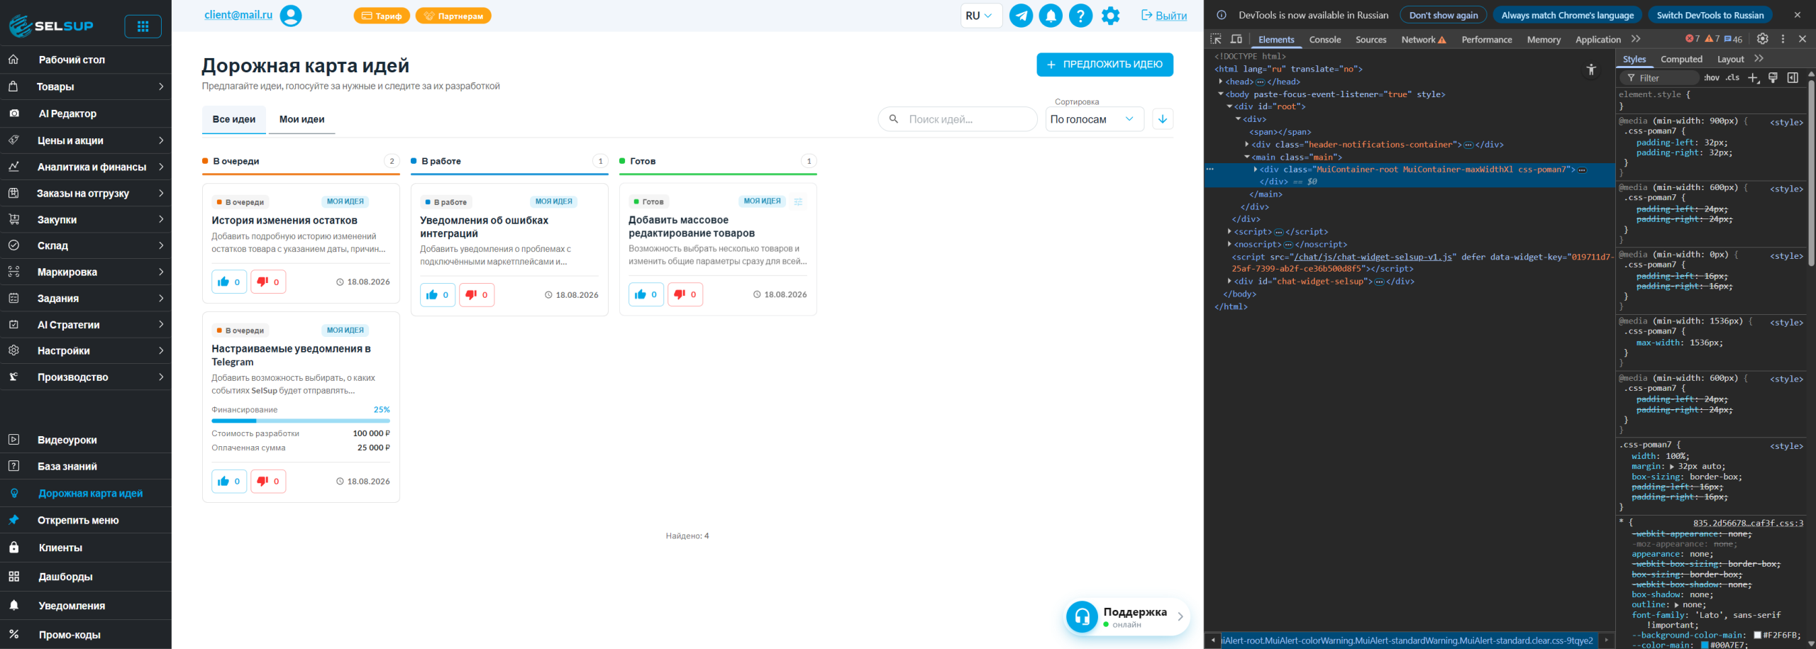
Task: Switch to the Мои идеи tab
Action: (x=302, y=119)
